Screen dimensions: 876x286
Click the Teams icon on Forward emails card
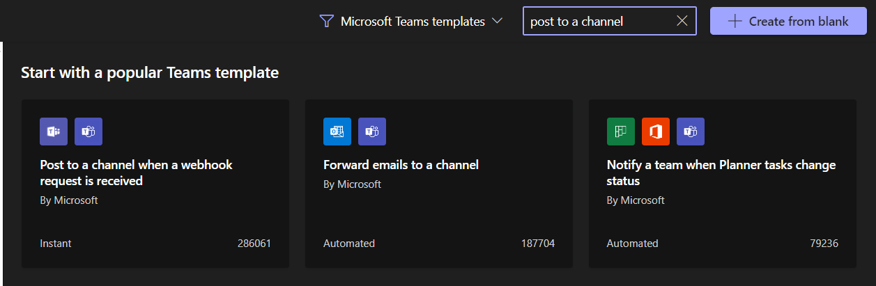[372, 132]
